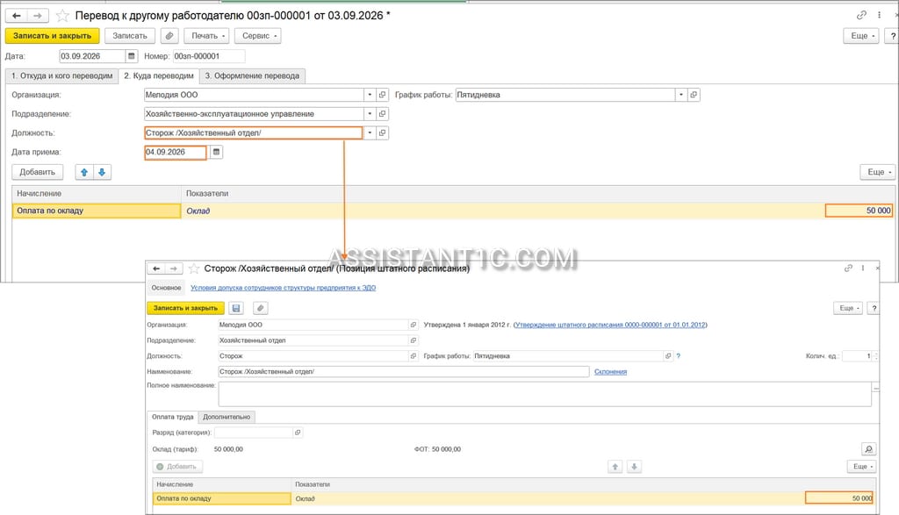Expand the Подразделение dropdown list

coord(370,114)
